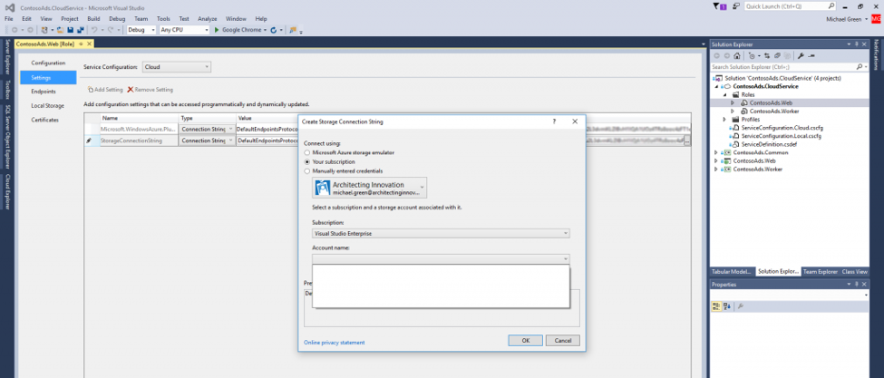Collapse the Roles folder node
Screen dimensions: 884x378
tap(724, 95)
